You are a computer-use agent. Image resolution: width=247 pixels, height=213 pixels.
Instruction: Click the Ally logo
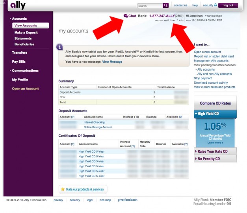click(18, 5)
